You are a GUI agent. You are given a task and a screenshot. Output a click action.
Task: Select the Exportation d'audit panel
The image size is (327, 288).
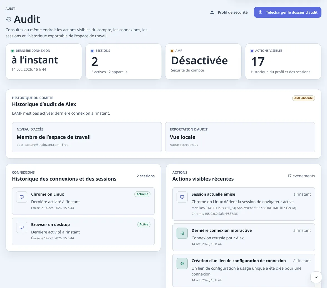240,137
